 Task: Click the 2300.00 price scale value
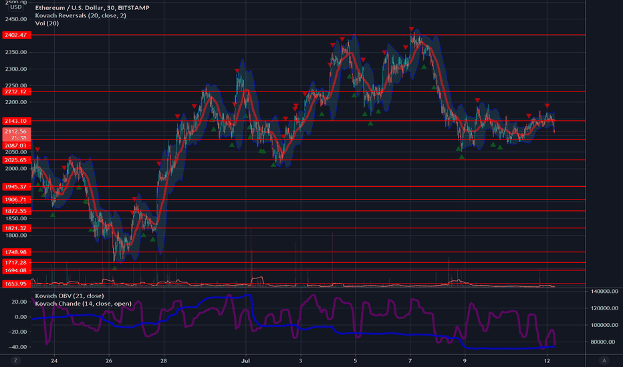coord(16,69)
